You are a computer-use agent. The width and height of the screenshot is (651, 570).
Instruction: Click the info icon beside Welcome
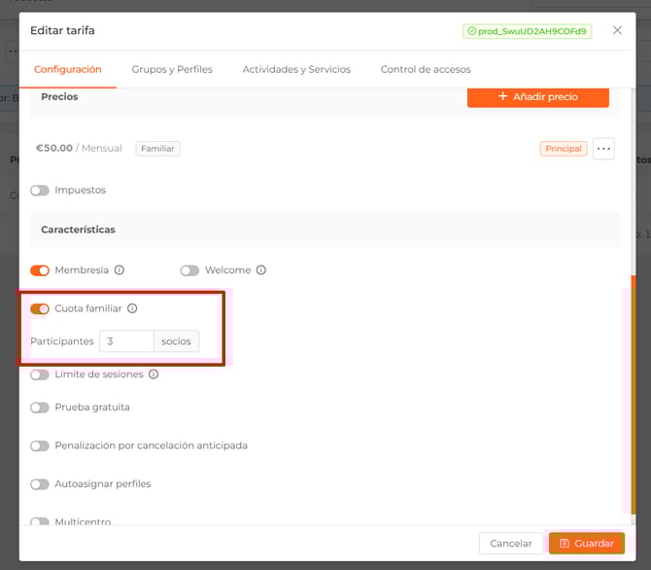[260, 270]
